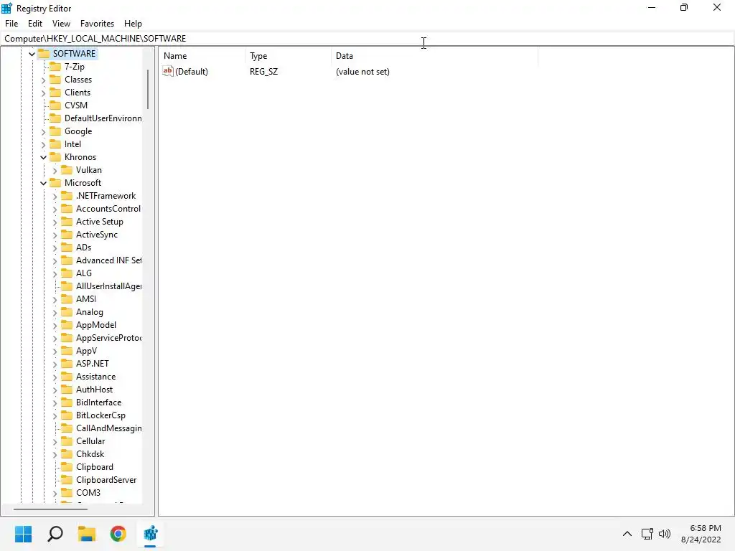Select the AMSI key
The height and width of the screenshot is (551, 735).
tap(86, 299)
